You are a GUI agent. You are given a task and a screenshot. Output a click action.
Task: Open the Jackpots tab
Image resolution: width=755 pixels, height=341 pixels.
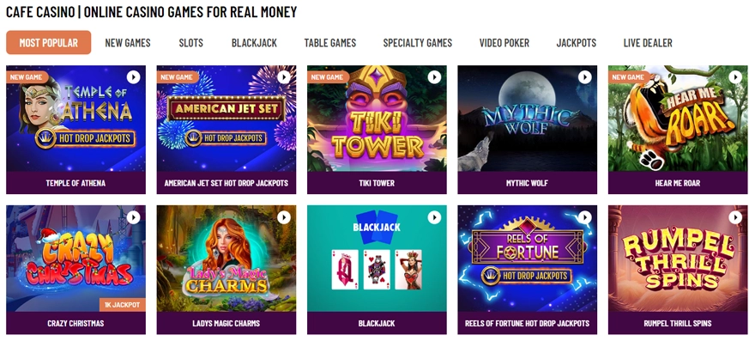click(577, 43)
